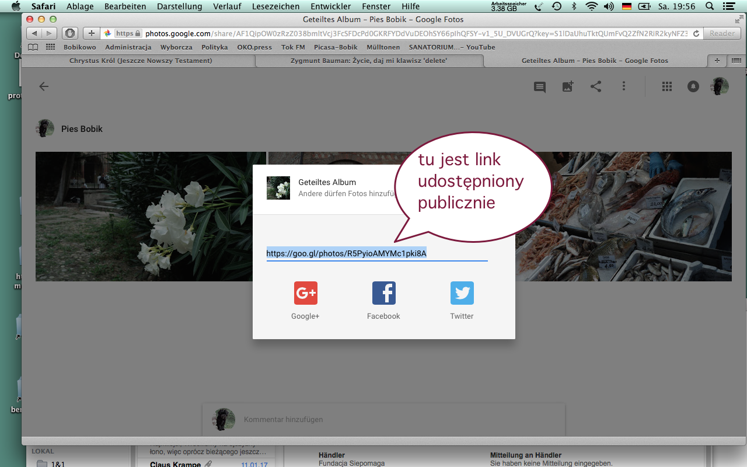Viewport: 747px width, 467px height.
Task: Click the share icon in album toolbar
Action: click(x=596, y=86)
